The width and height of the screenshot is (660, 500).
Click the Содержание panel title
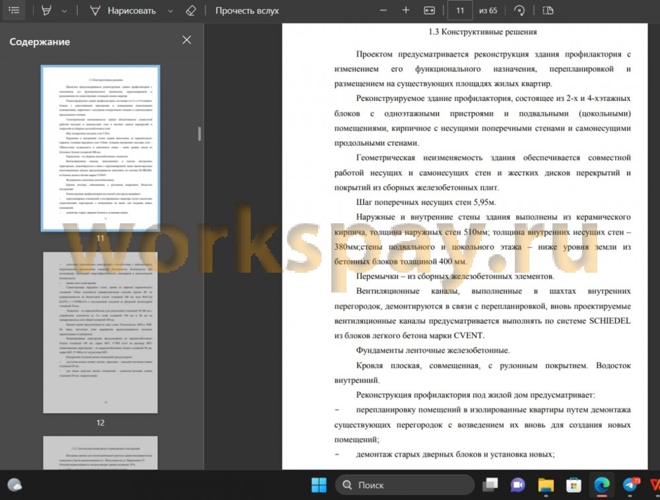[40, 42]
